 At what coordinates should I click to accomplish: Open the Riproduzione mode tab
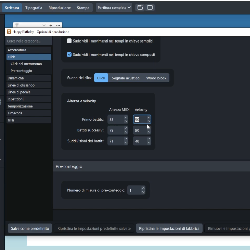point(60,8)
